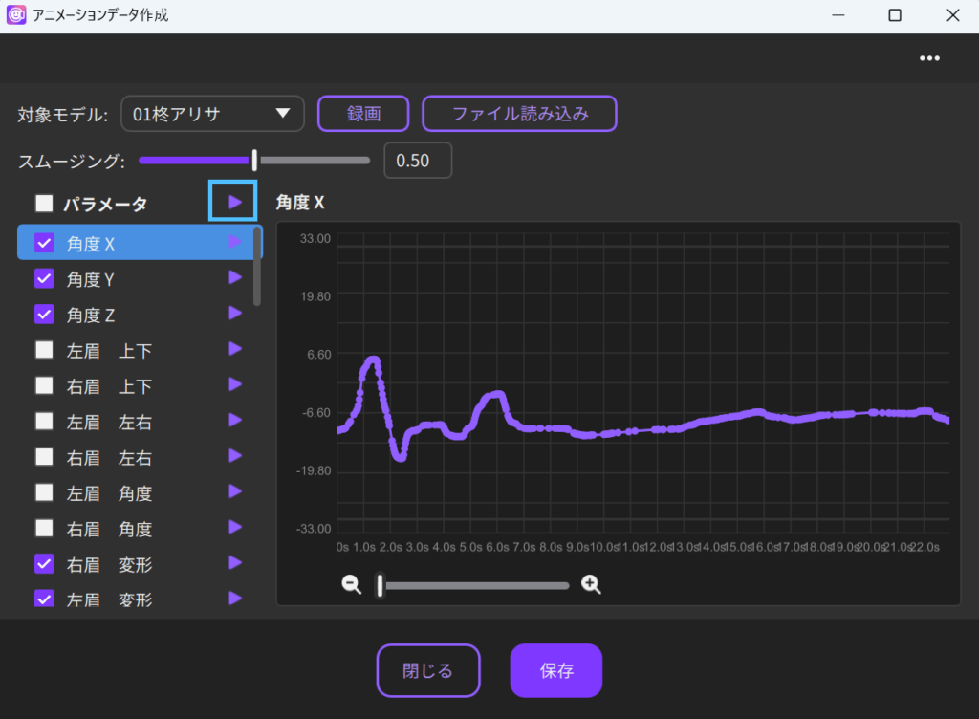Click the smoothing value field showing 0.50

[x=418, y=161]
